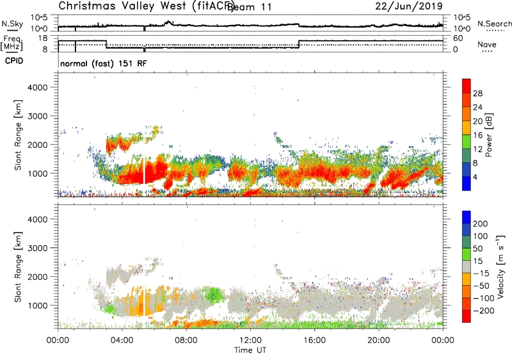512x354 pixels.
Task: Click the title 'Christmas Valley West (fitACF)'
Action: [x=146, y=6]
